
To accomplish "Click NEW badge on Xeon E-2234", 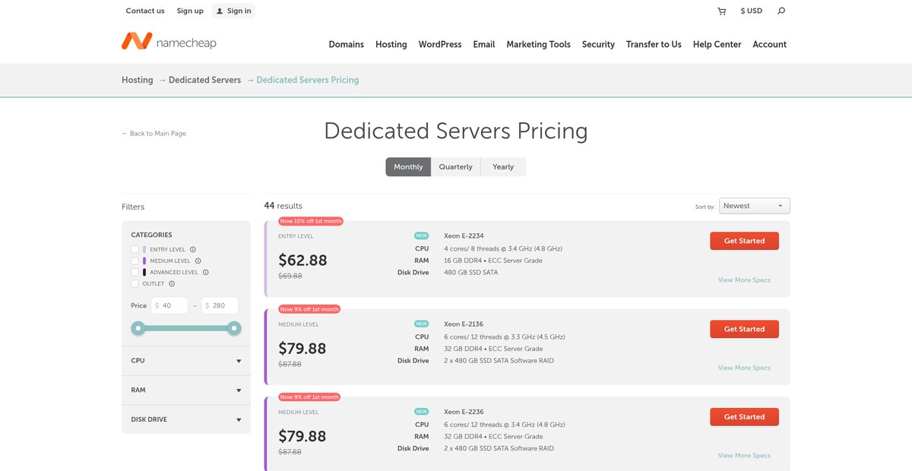I will point(421,235).
